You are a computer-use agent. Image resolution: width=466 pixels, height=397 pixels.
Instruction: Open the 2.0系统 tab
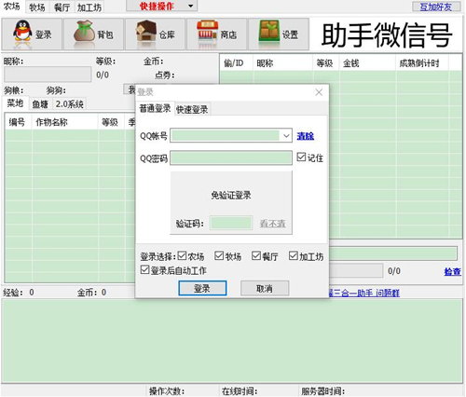click(x=69, y=104)
